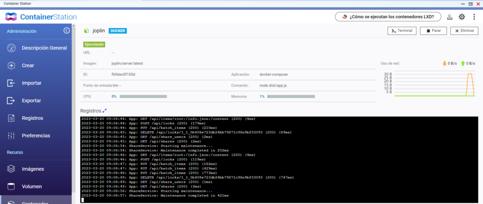The image size is (483, 204).
Task: Open the settings gear icon
Action: [462, 17]
